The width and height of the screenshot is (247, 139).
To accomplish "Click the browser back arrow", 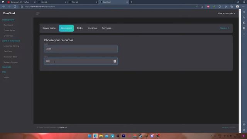I will [x=3, y=7].
